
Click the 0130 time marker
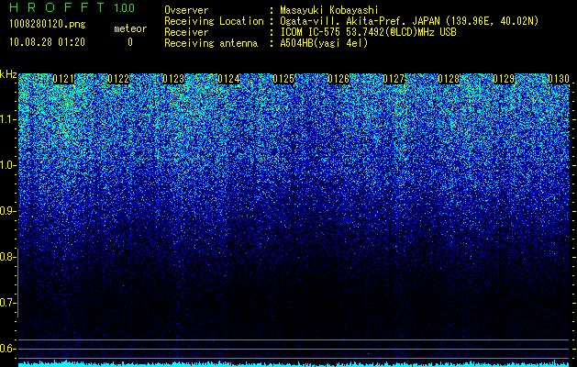pos(559,79)
